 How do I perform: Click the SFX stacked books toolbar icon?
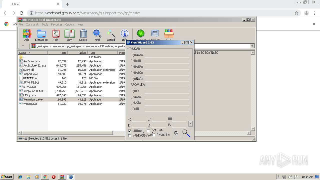point(169,34)
